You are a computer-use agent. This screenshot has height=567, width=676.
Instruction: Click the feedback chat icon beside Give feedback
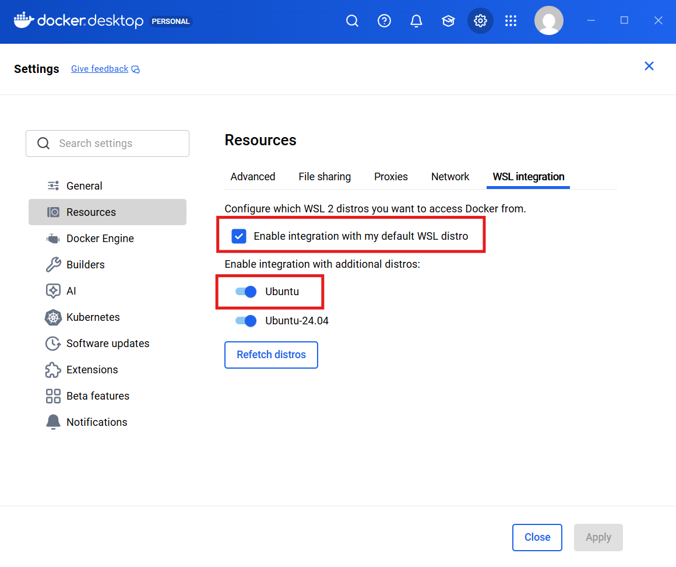[x=135, y=69]
